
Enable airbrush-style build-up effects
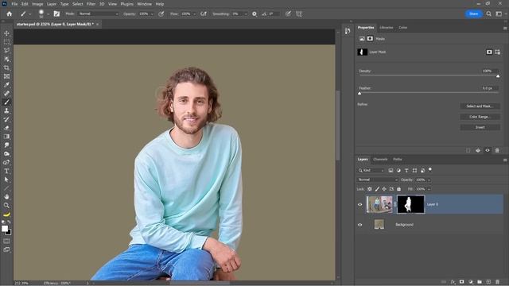pyautogui.click(x=204, y=14)
